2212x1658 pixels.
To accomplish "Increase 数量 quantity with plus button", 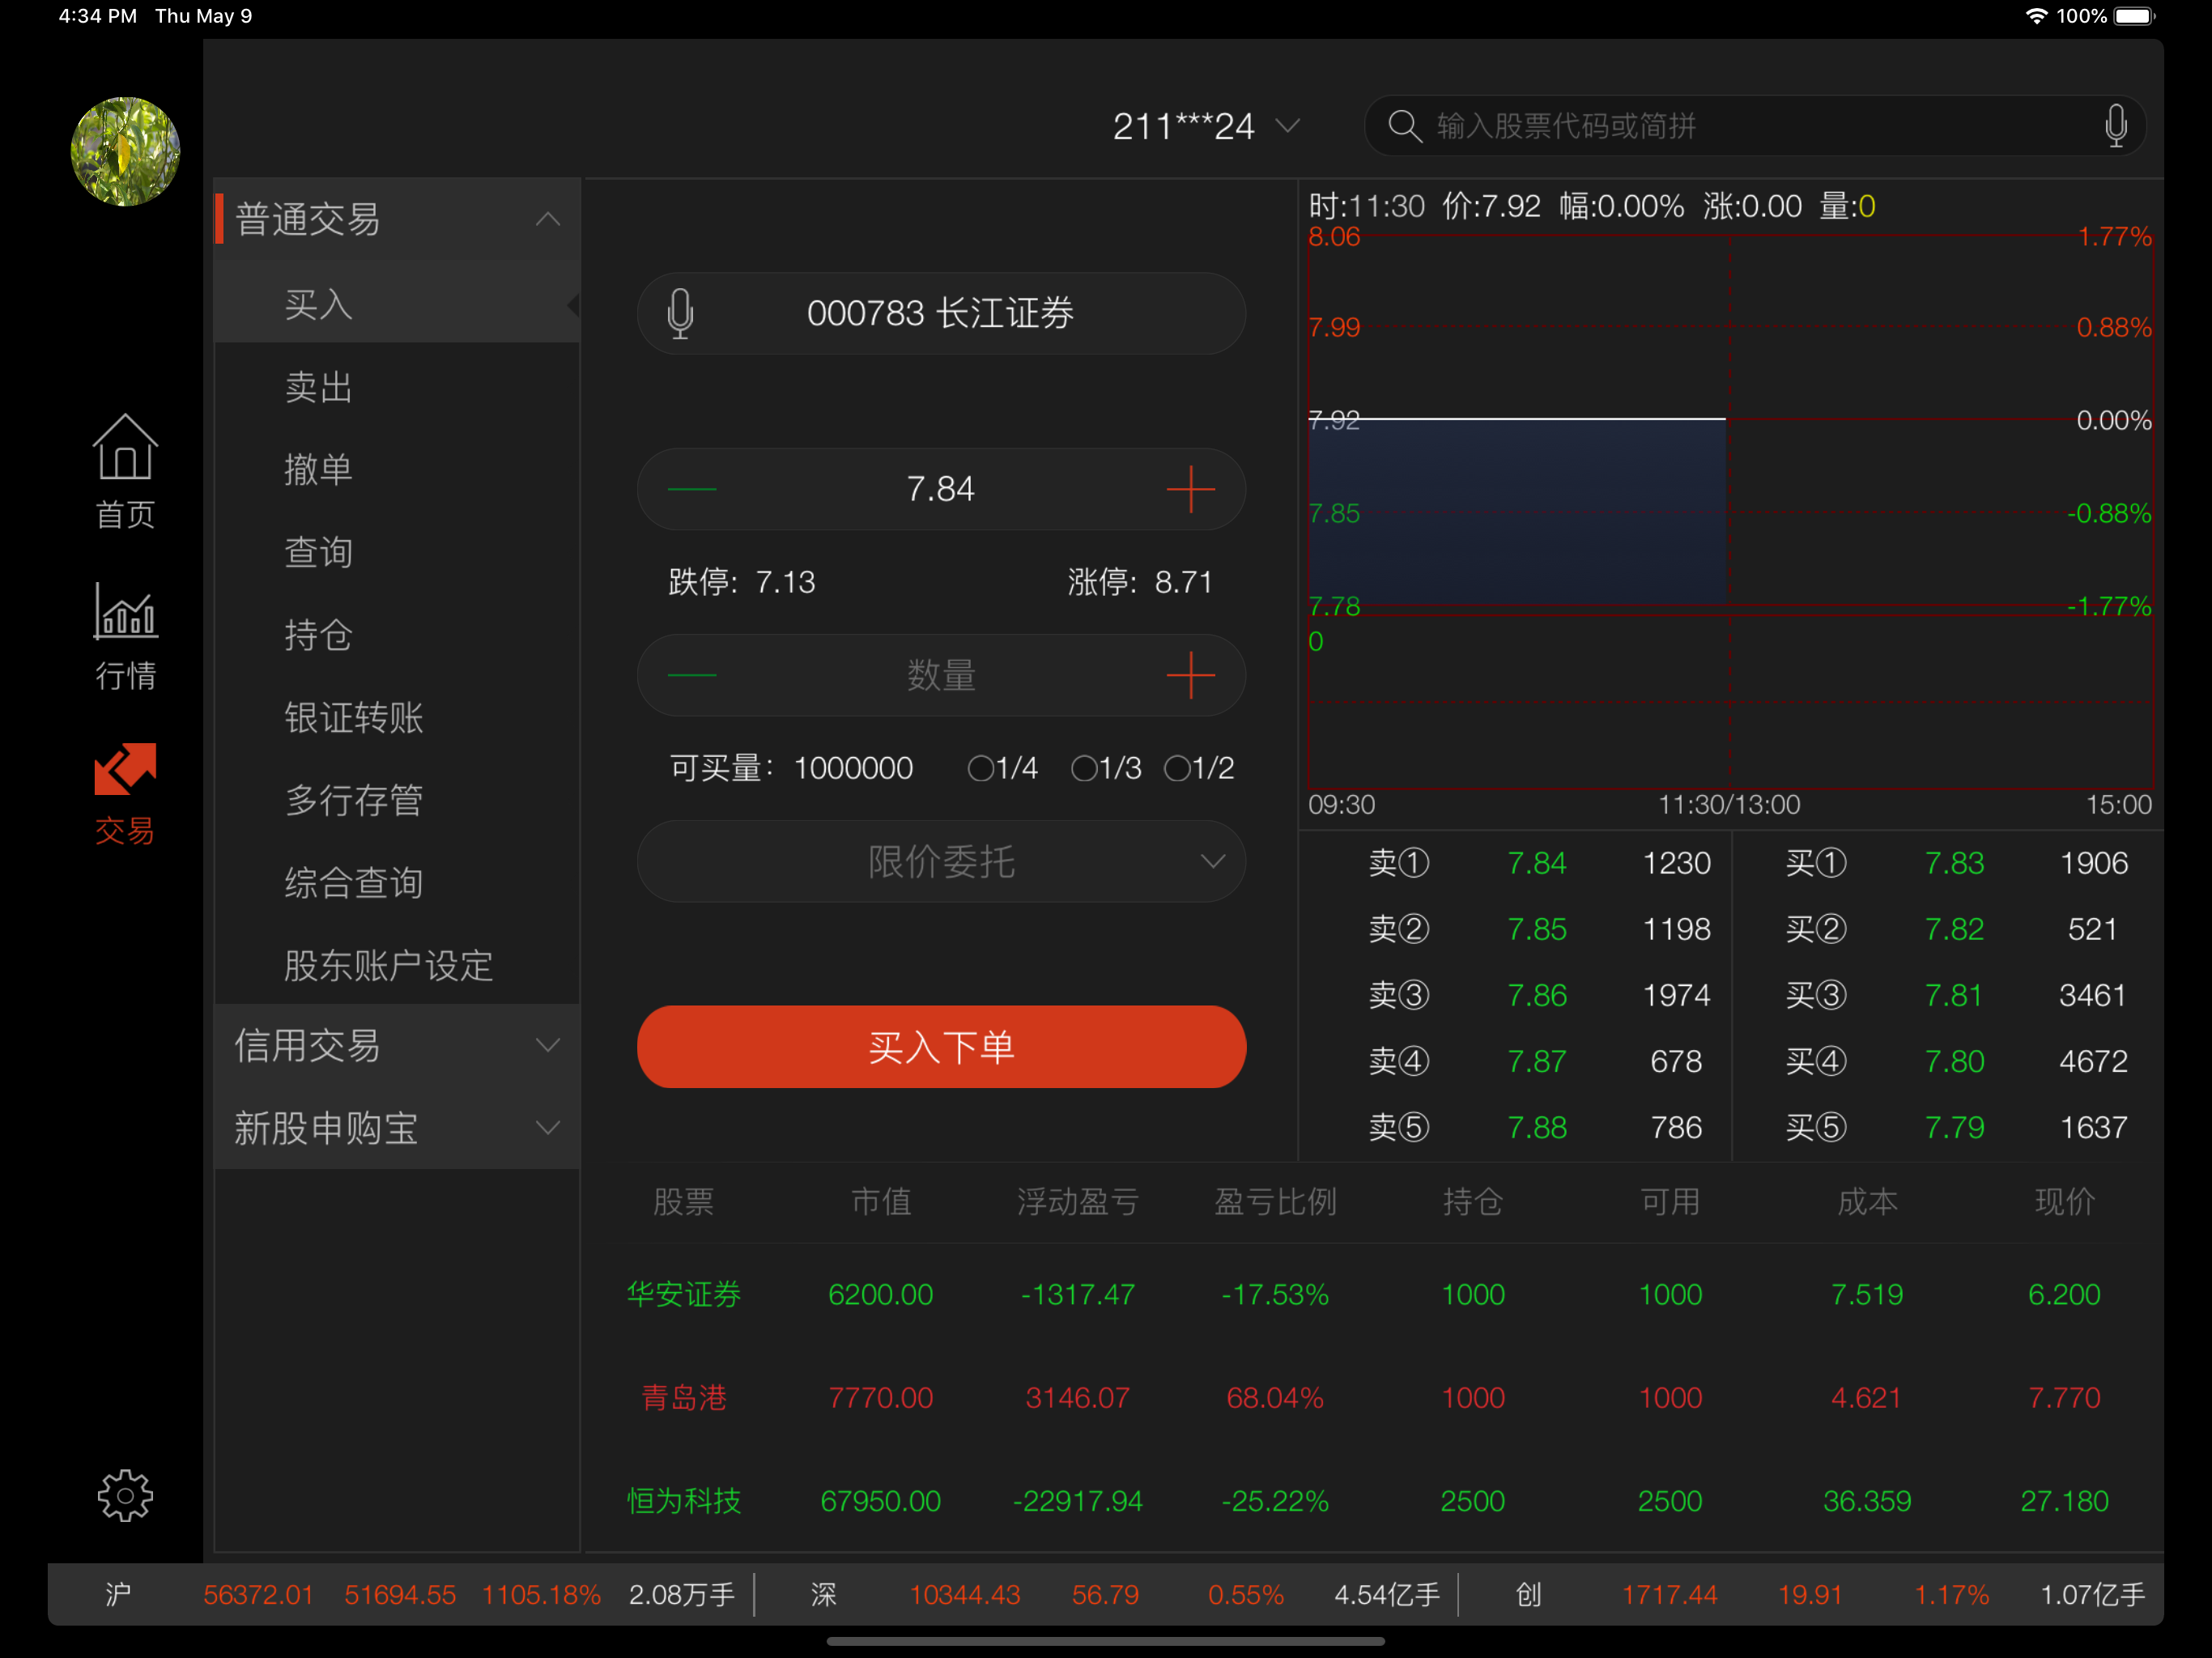I will click(x=1190, y=675).
